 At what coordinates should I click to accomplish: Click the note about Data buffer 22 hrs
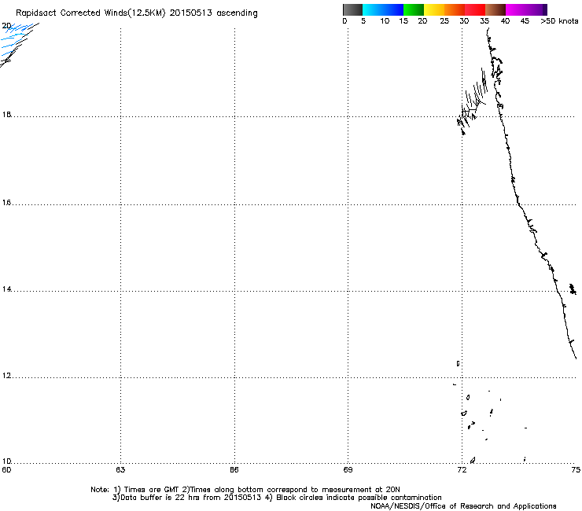[x=277, y=498]
